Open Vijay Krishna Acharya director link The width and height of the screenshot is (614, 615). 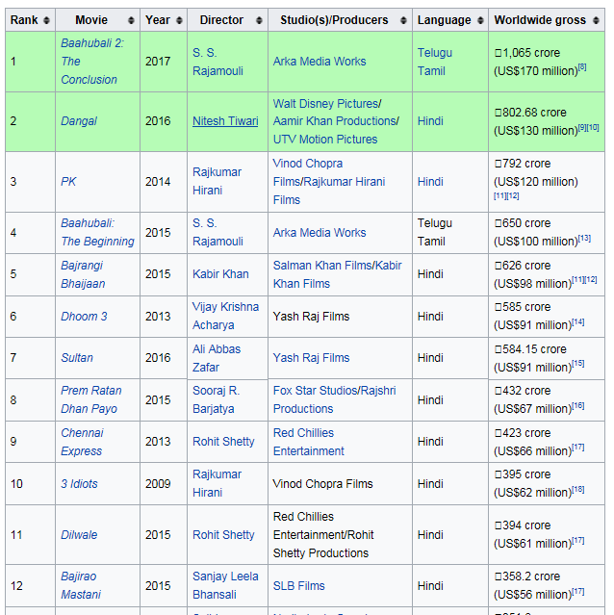(225, 316)
